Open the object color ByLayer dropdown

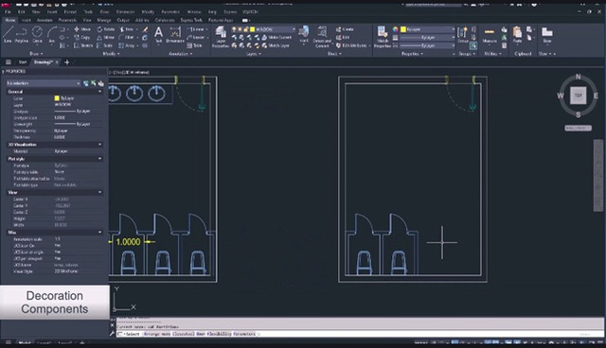(427, 29)
